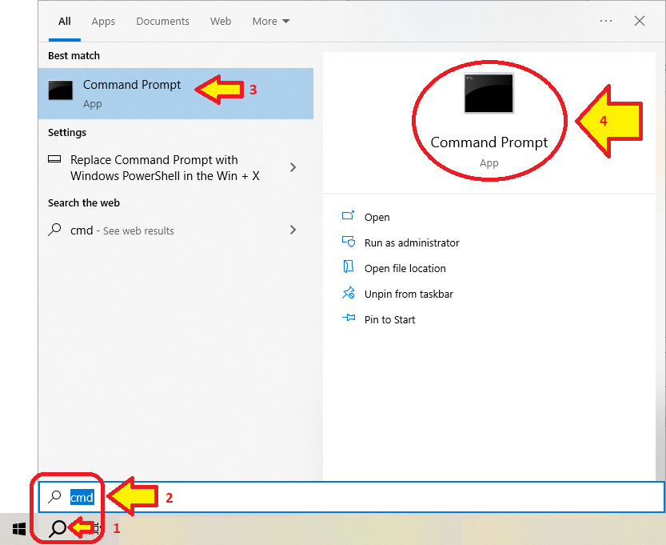Select the Web tab

pos(221,22)
